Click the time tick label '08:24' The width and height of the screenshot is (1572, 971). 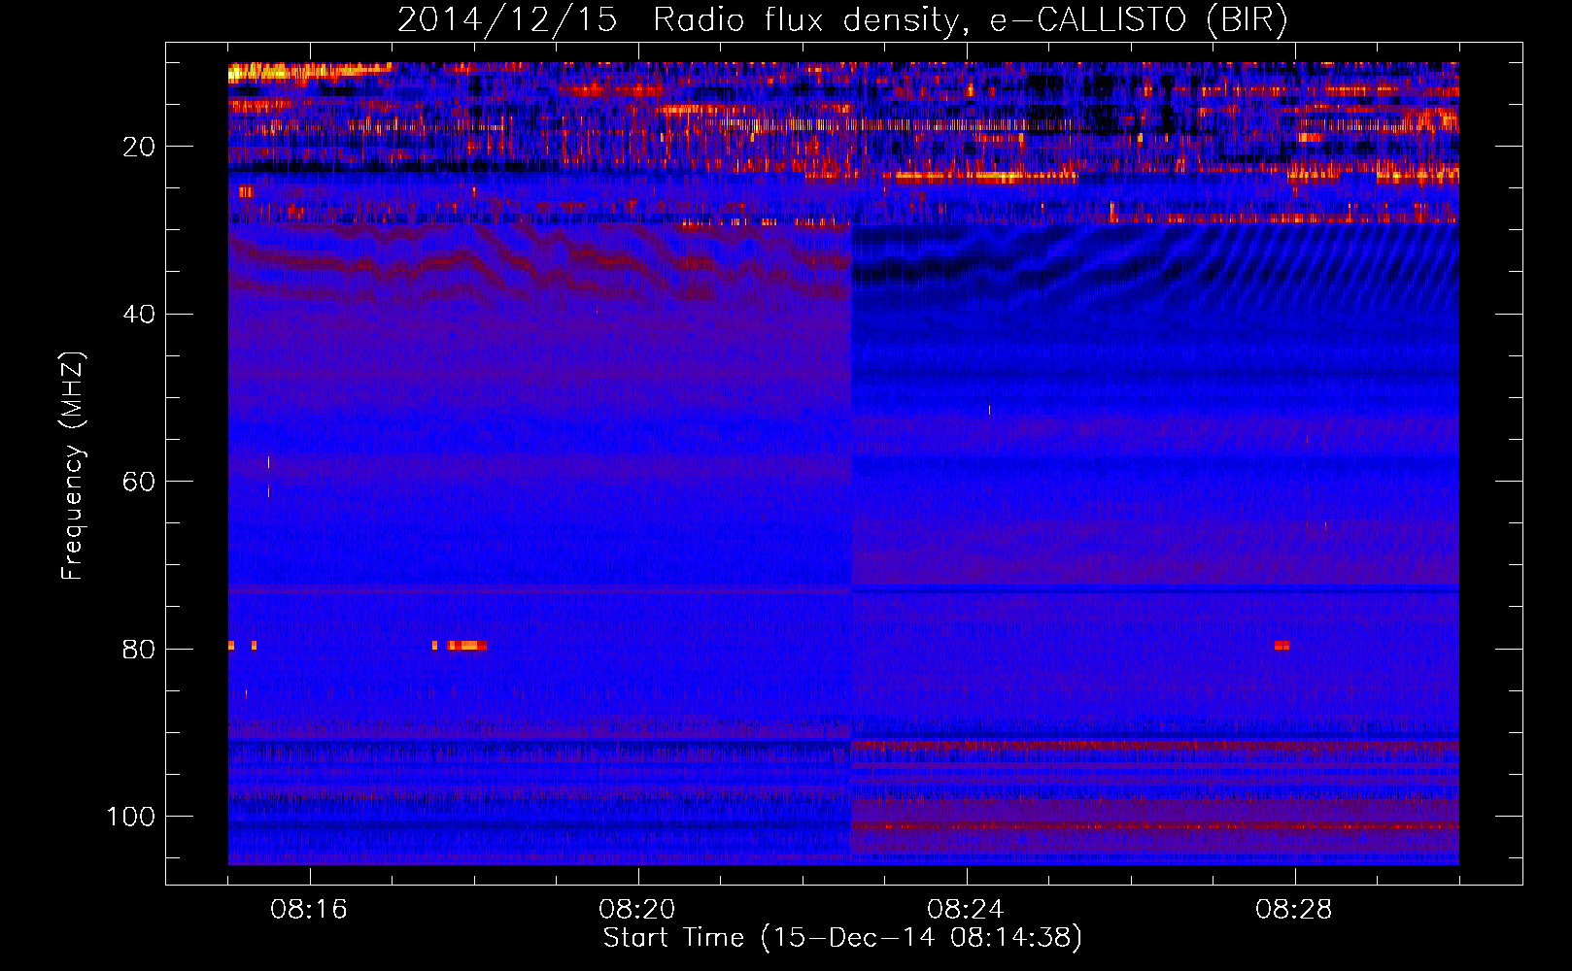pyautogui.click(x=966, y=910)
